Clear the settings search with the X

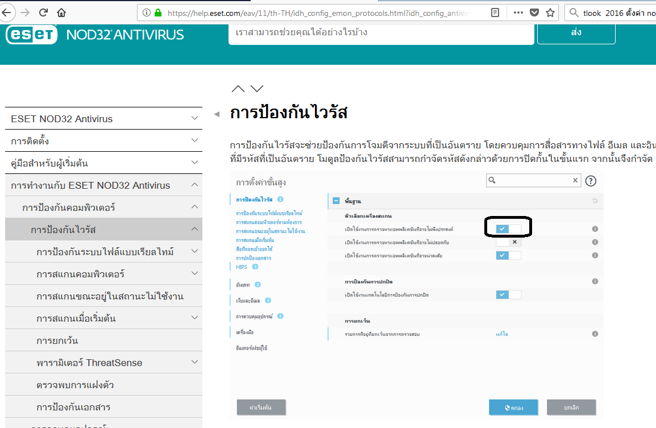575,180
